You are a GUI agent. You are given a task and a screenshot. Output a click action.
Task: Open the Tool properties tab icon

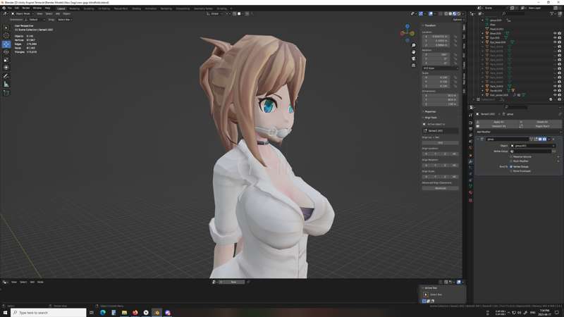470,115
